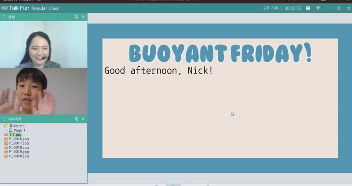Open the 자료목록 panel hamburger menu
Image resolution: width=352 pixels, height=186 pixels.
[x=4, y=119]
